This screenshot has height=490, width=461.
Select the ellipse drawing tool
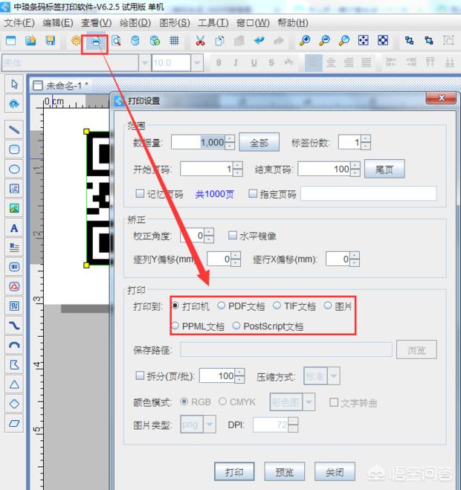point(14,169)
